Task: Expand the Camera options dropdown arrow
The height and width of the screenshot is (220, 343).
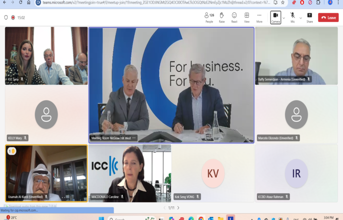Action: click(284, 18)
